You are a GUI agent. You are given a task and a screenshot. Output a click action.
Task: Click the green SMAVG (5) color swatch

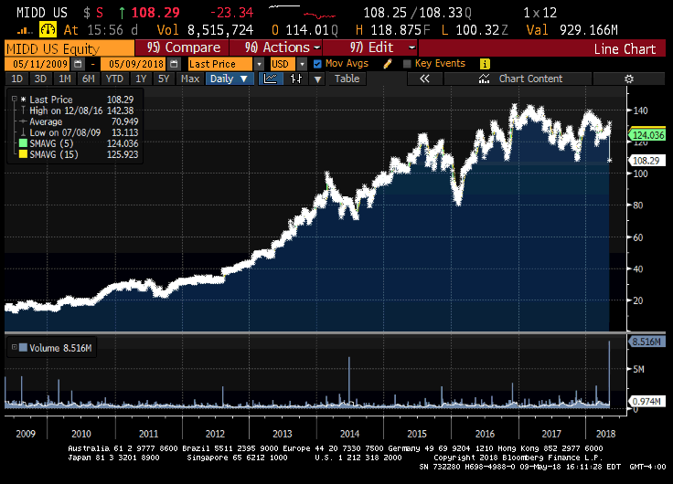click(23, 143)
